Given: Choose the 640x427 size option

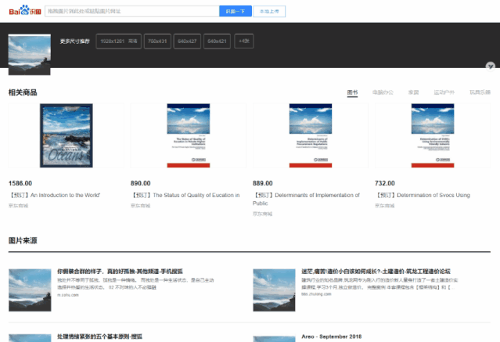Looking at the screenshot, I should point(188,41).
